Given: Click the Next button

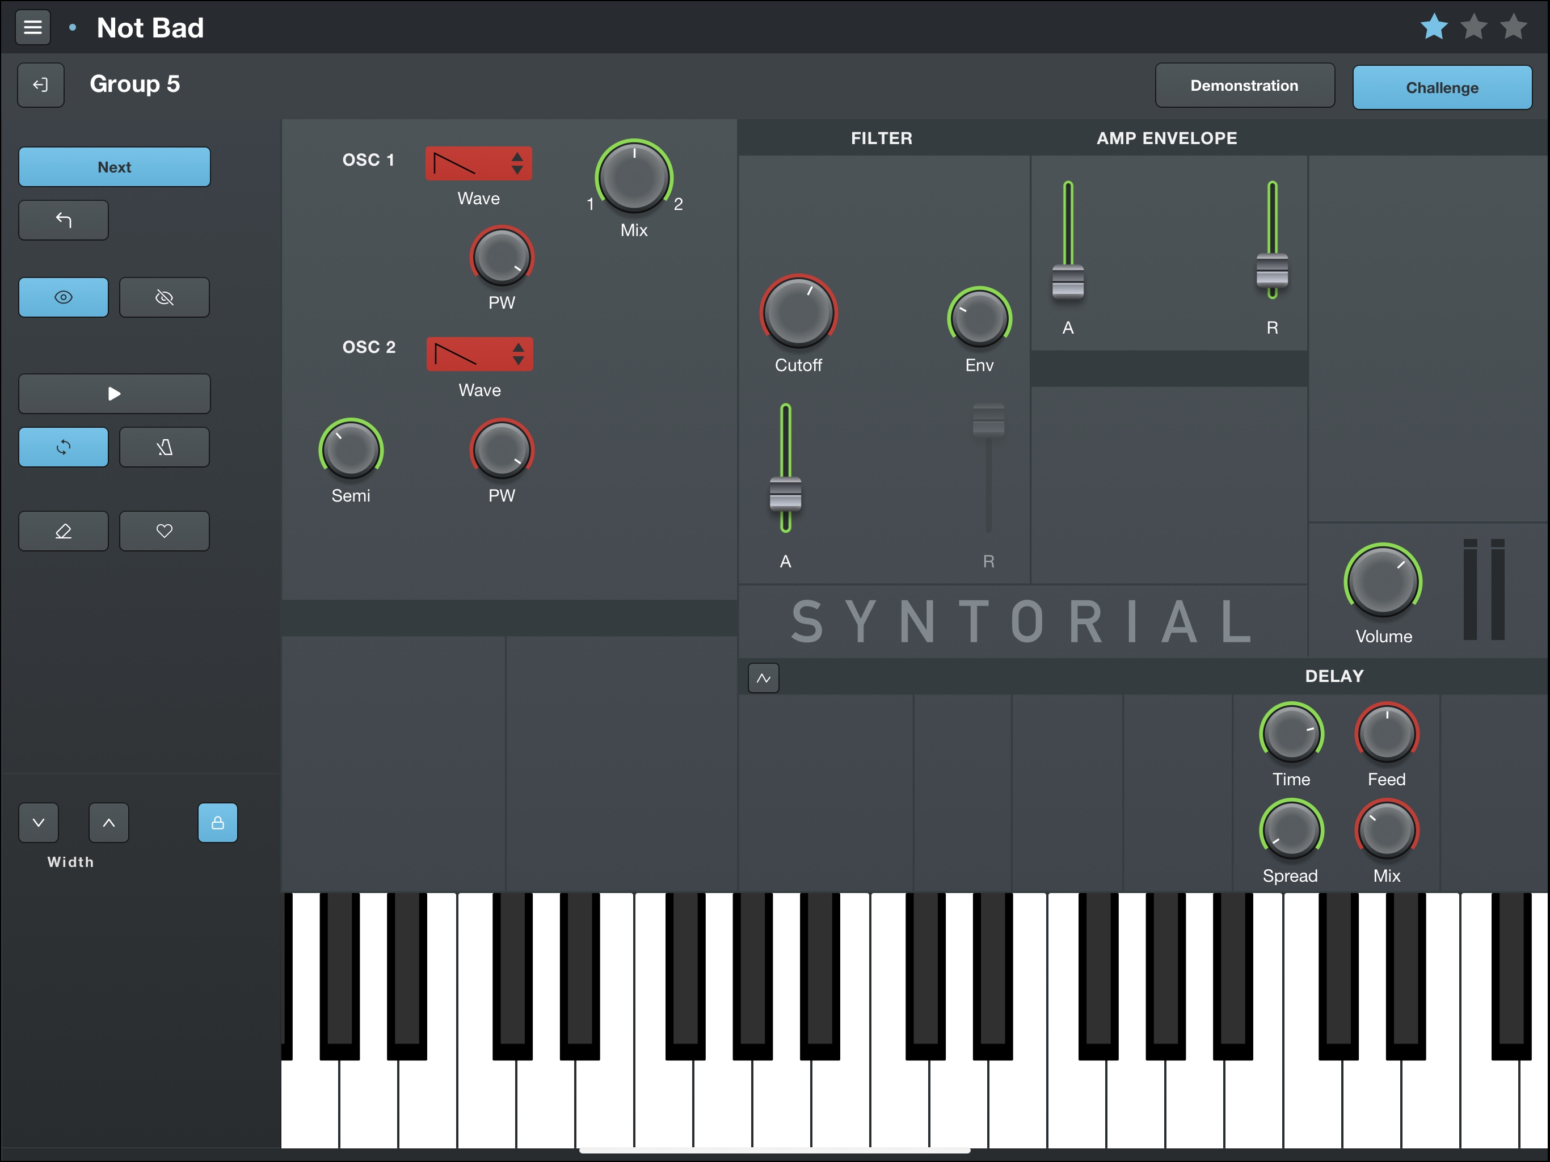Looking at the screenshot, I should tap(114, 167).
